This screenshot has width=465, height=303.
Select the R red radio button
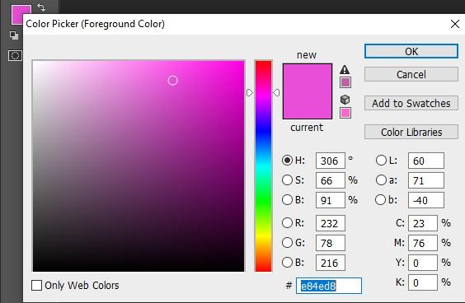[x=287, y=223]
